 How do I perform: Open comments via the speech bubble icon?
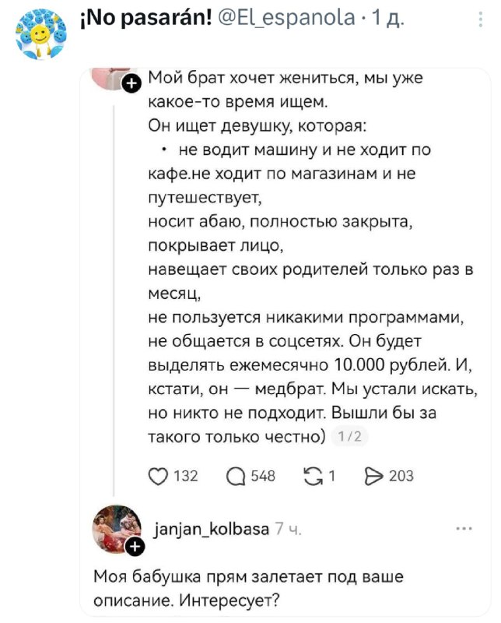233,476
